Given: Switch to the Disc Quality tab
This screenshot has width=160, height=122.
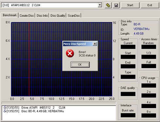Looking at the screenshot, I should 58,16.
